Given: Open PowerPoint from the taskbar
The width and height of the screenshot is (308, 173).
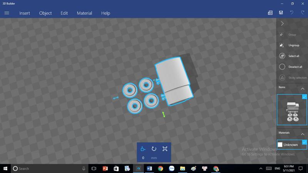Looking at the screenshot, I should [x=105, y=168].
